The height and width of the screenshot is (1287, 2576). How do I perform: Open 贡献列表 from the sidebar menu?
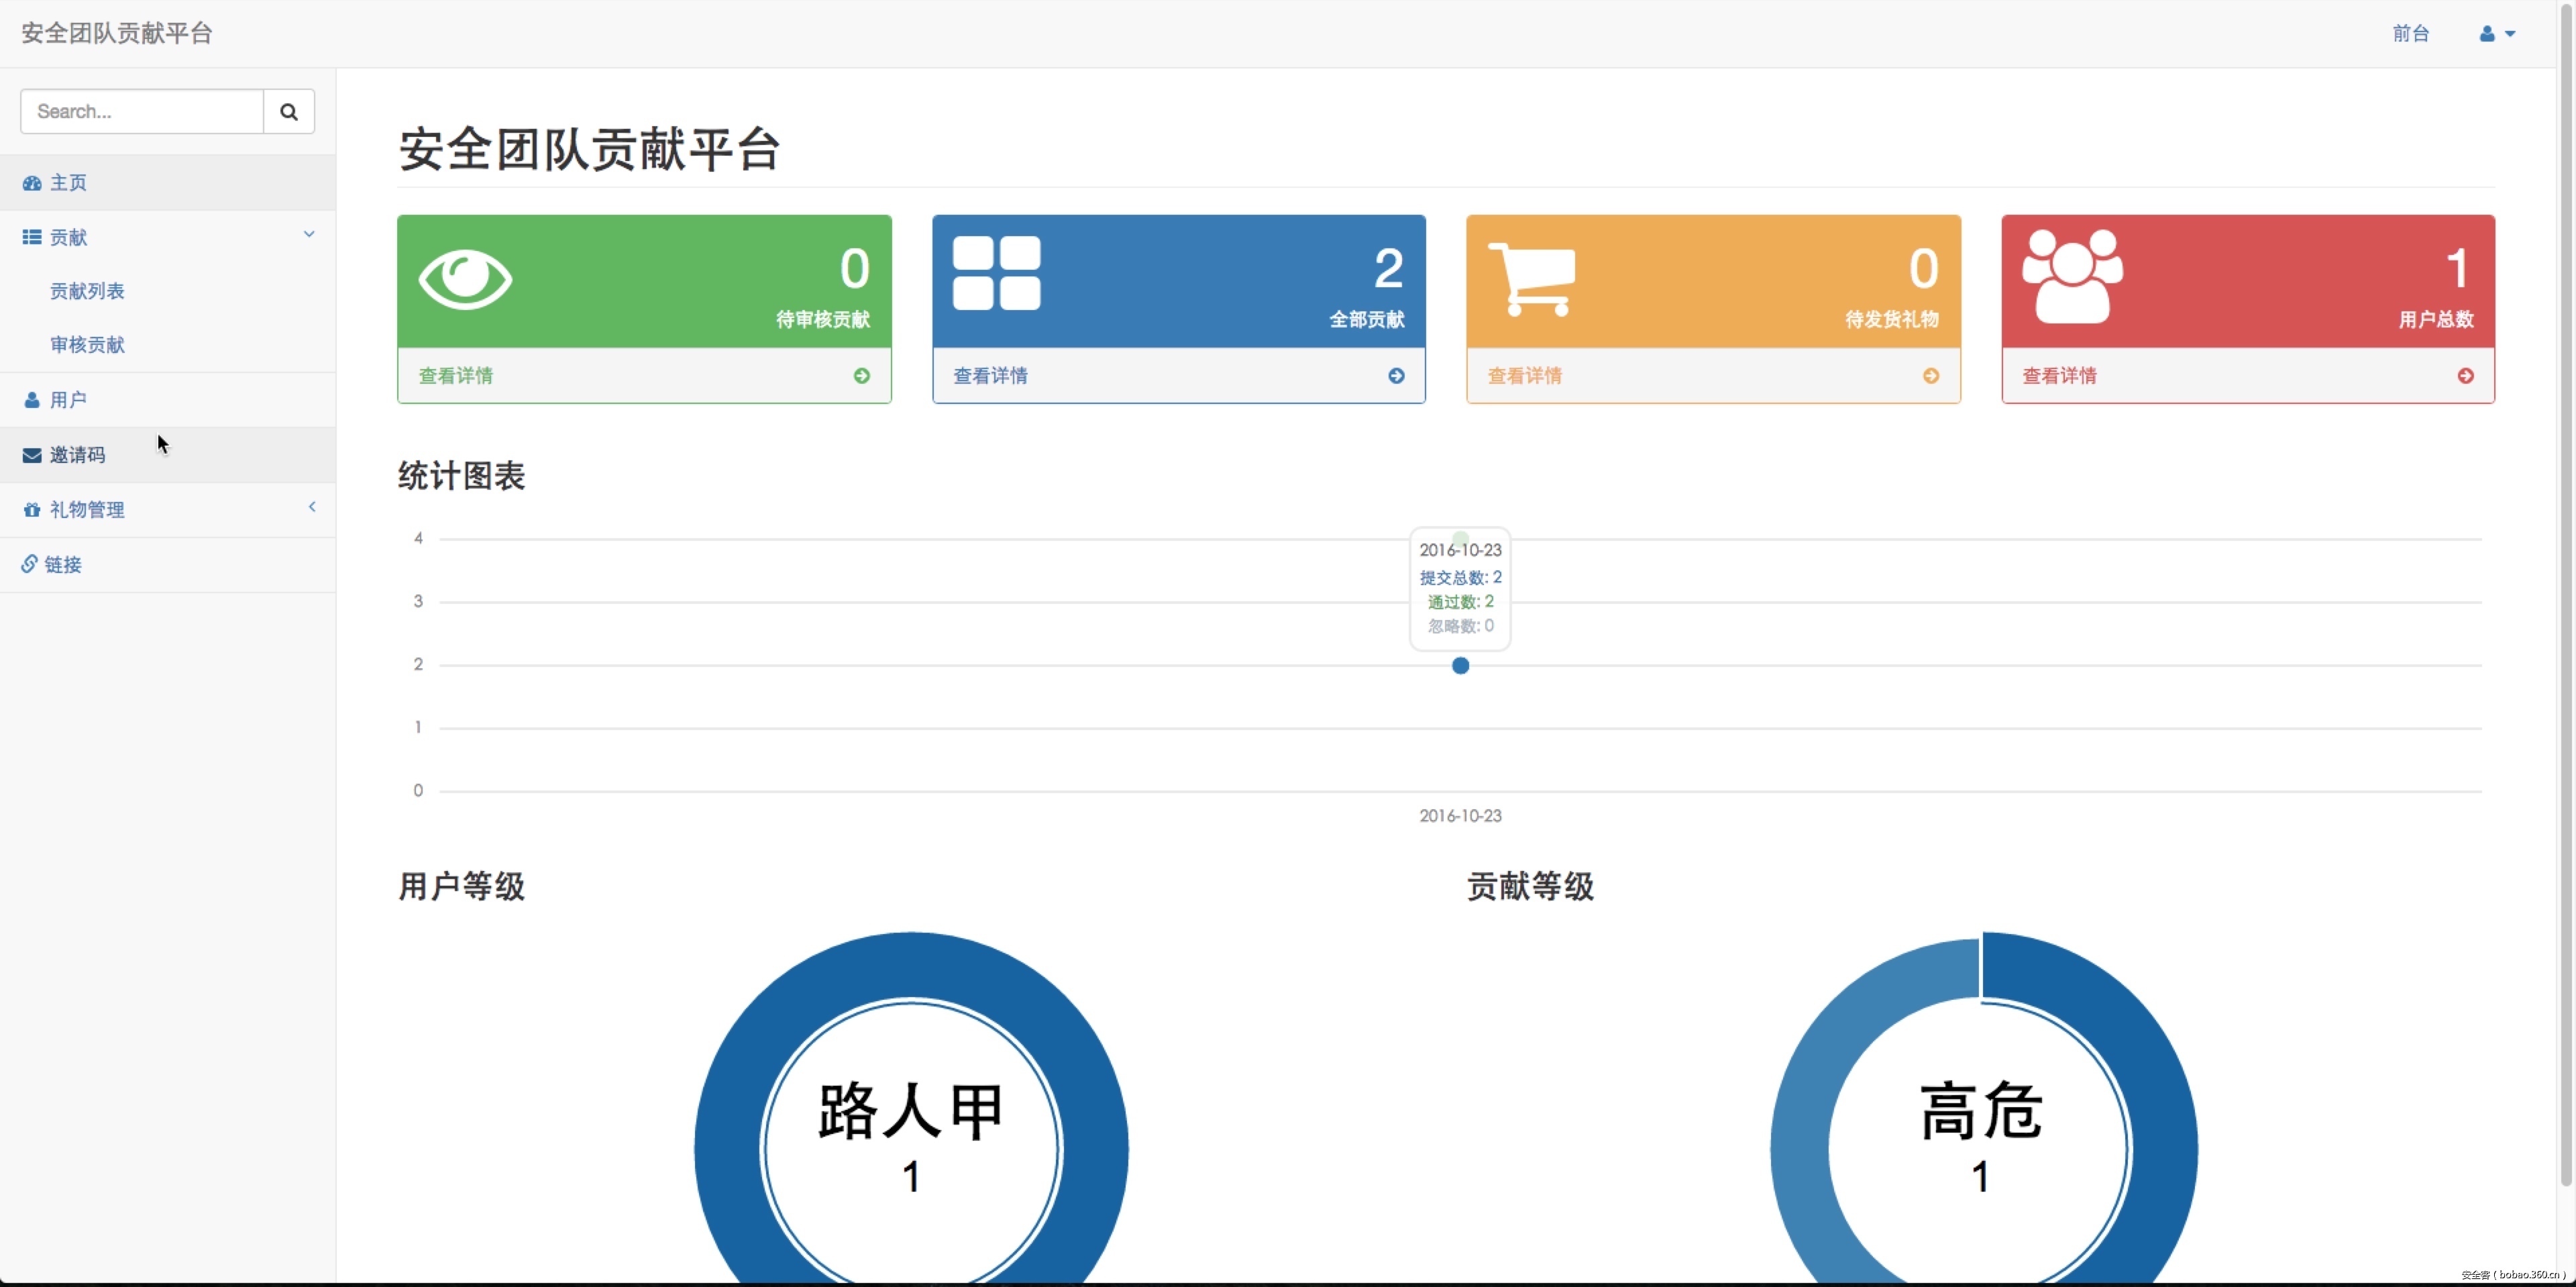click(88, 291)
